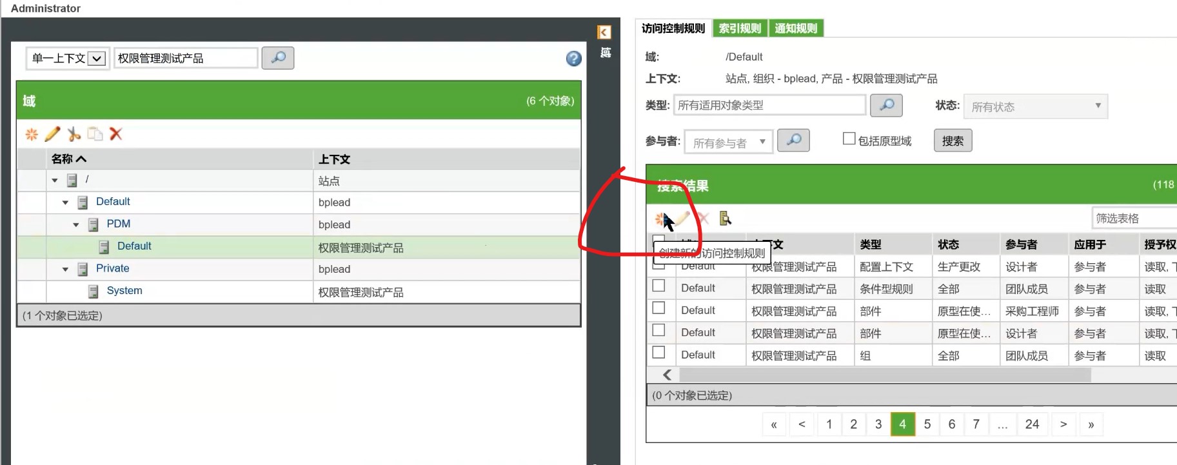The width and height of the screenshot is (1177, 465).
Task: Go to results page 5
Action: [927, 424]
